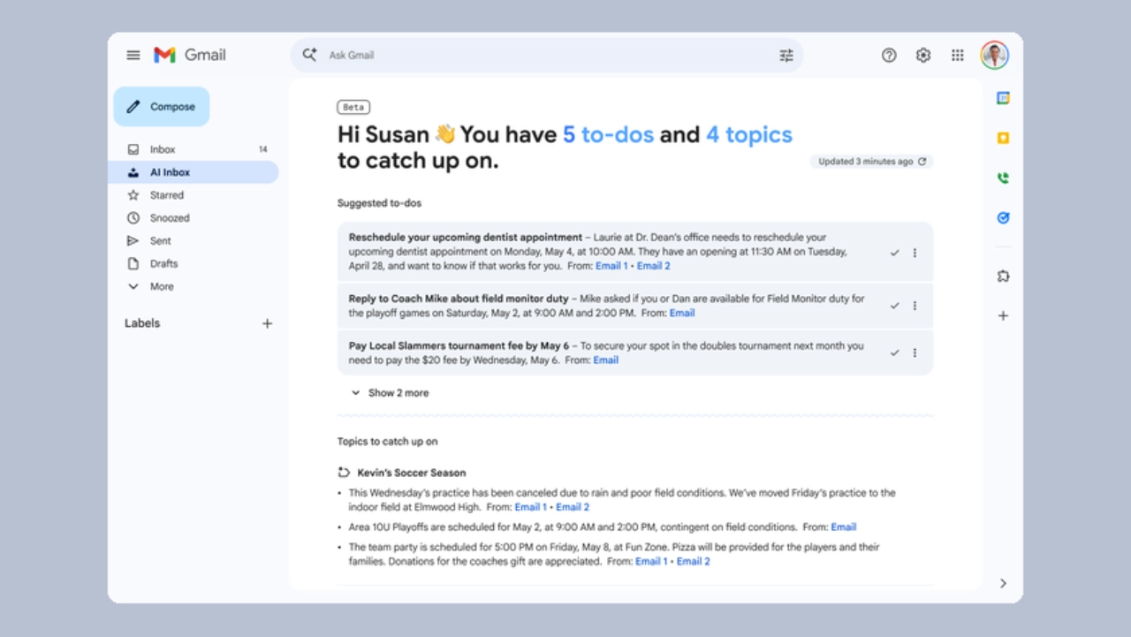Click the Compose button
This screenshot has width=1131, height=637.
click(162, 107)
